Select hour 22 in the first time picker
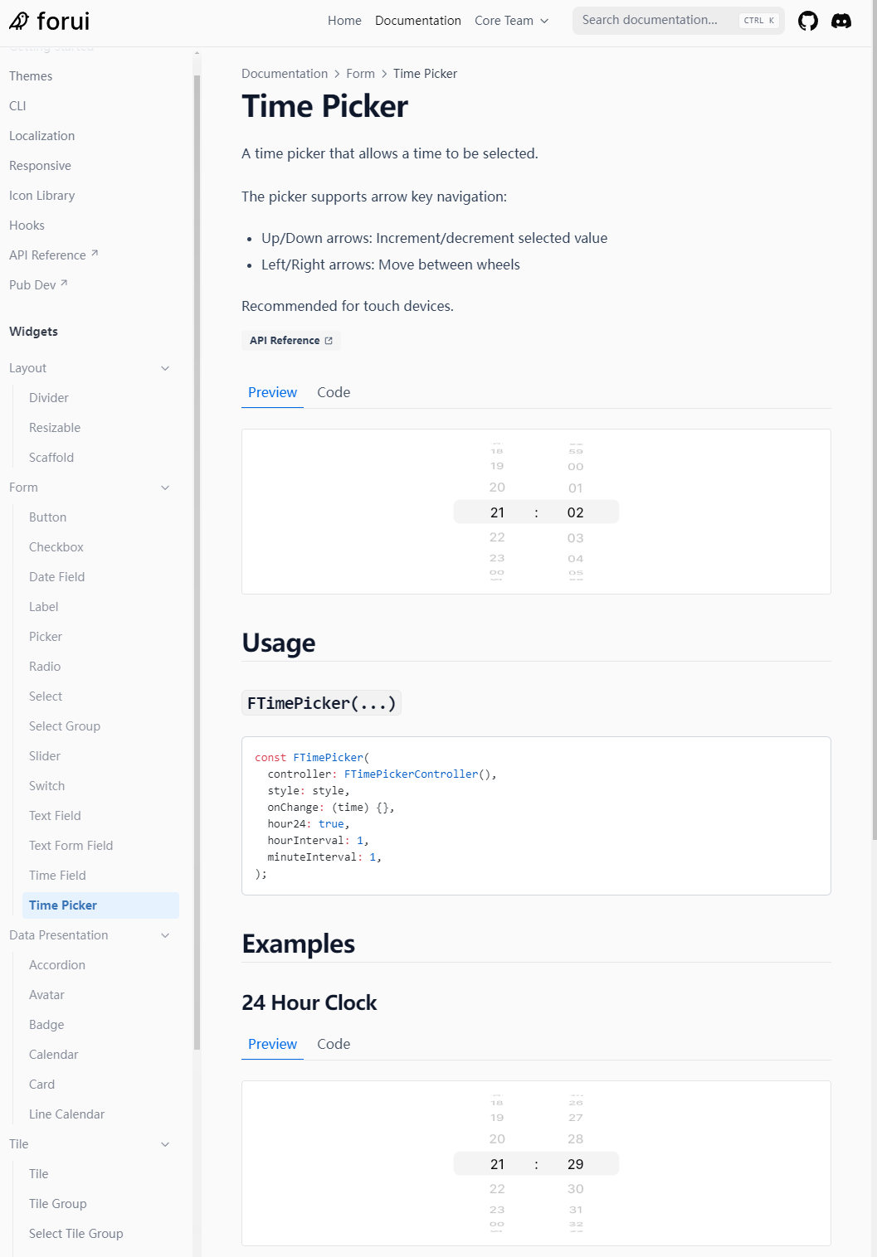 pyautogui.click(x=497, y=537)
